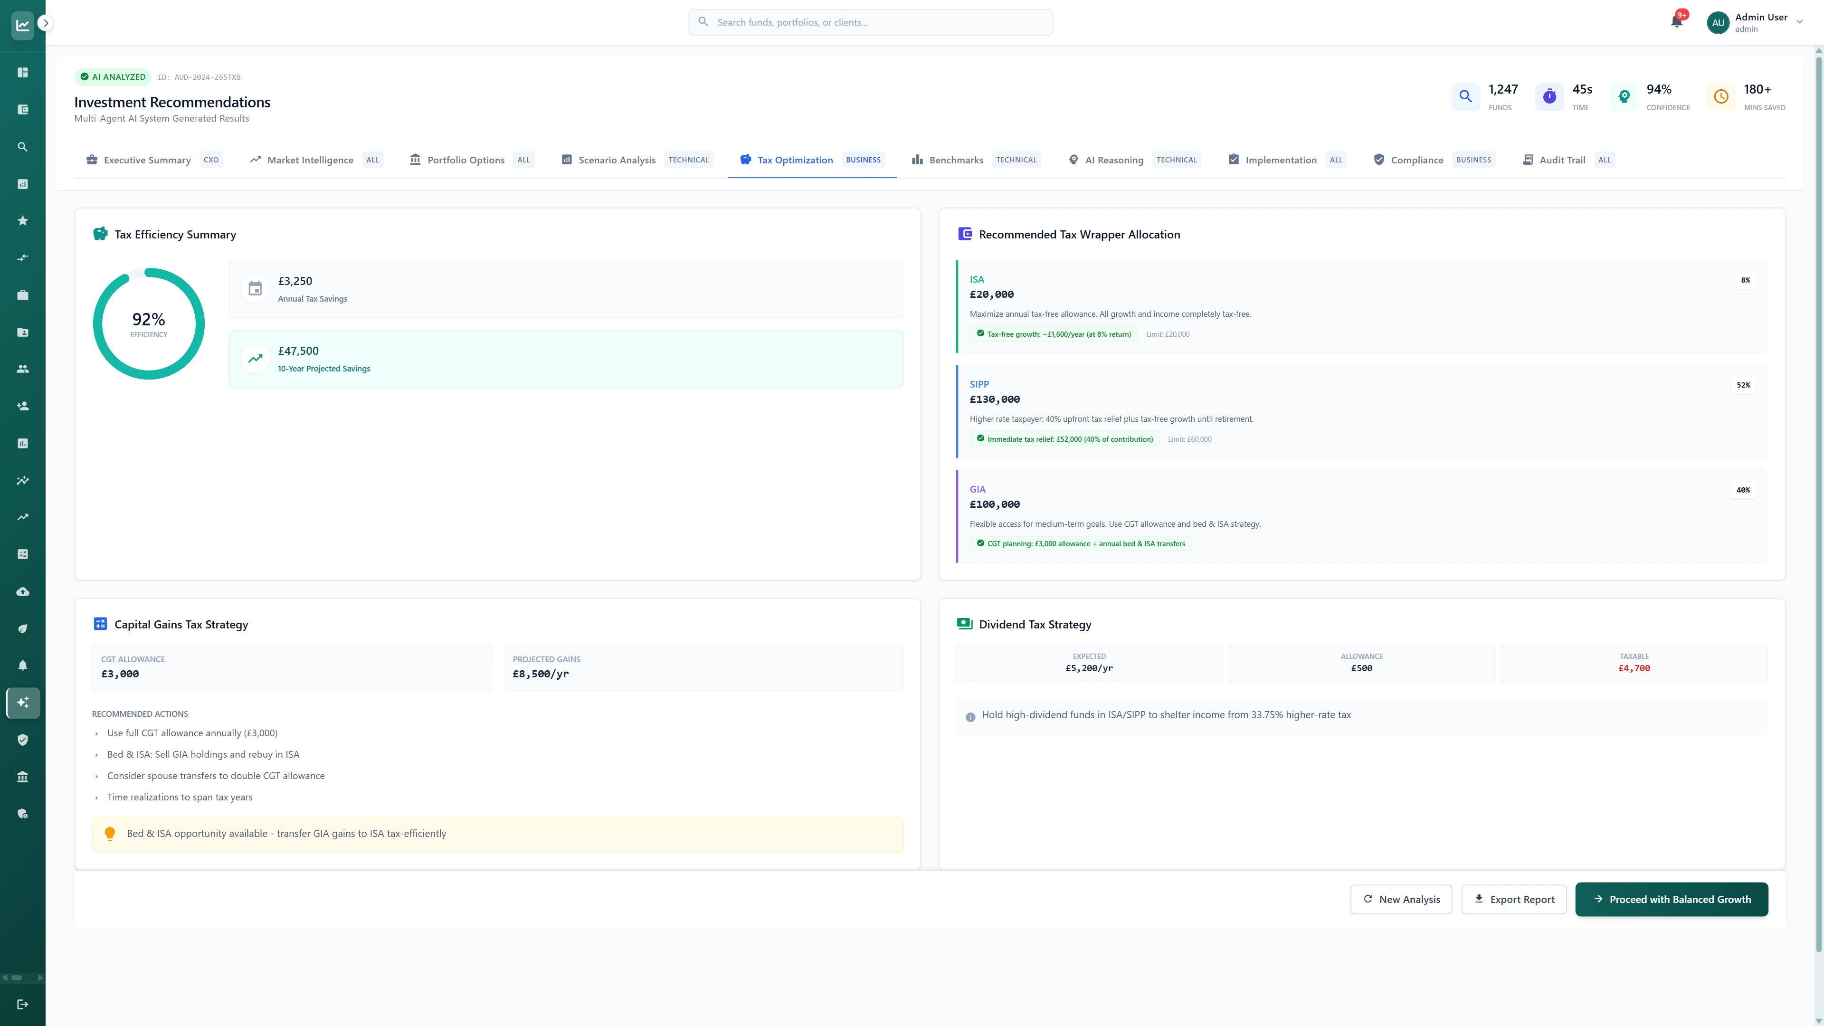Click the sidebar search magnifier icon
1824x1026 pixels.
(23, 147)
